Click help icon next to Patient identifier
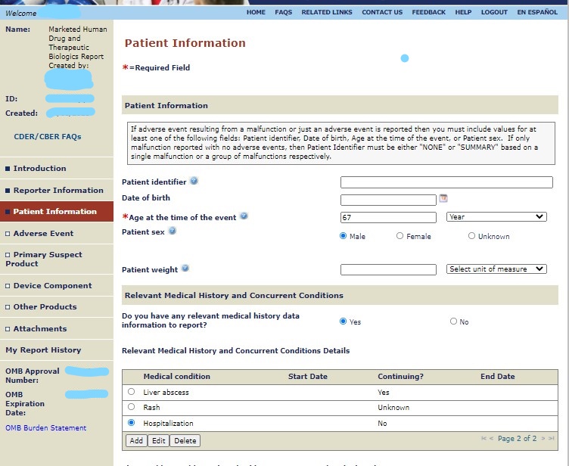The width and height of the screenshot is (569, 466). click(x=194, y=182)
